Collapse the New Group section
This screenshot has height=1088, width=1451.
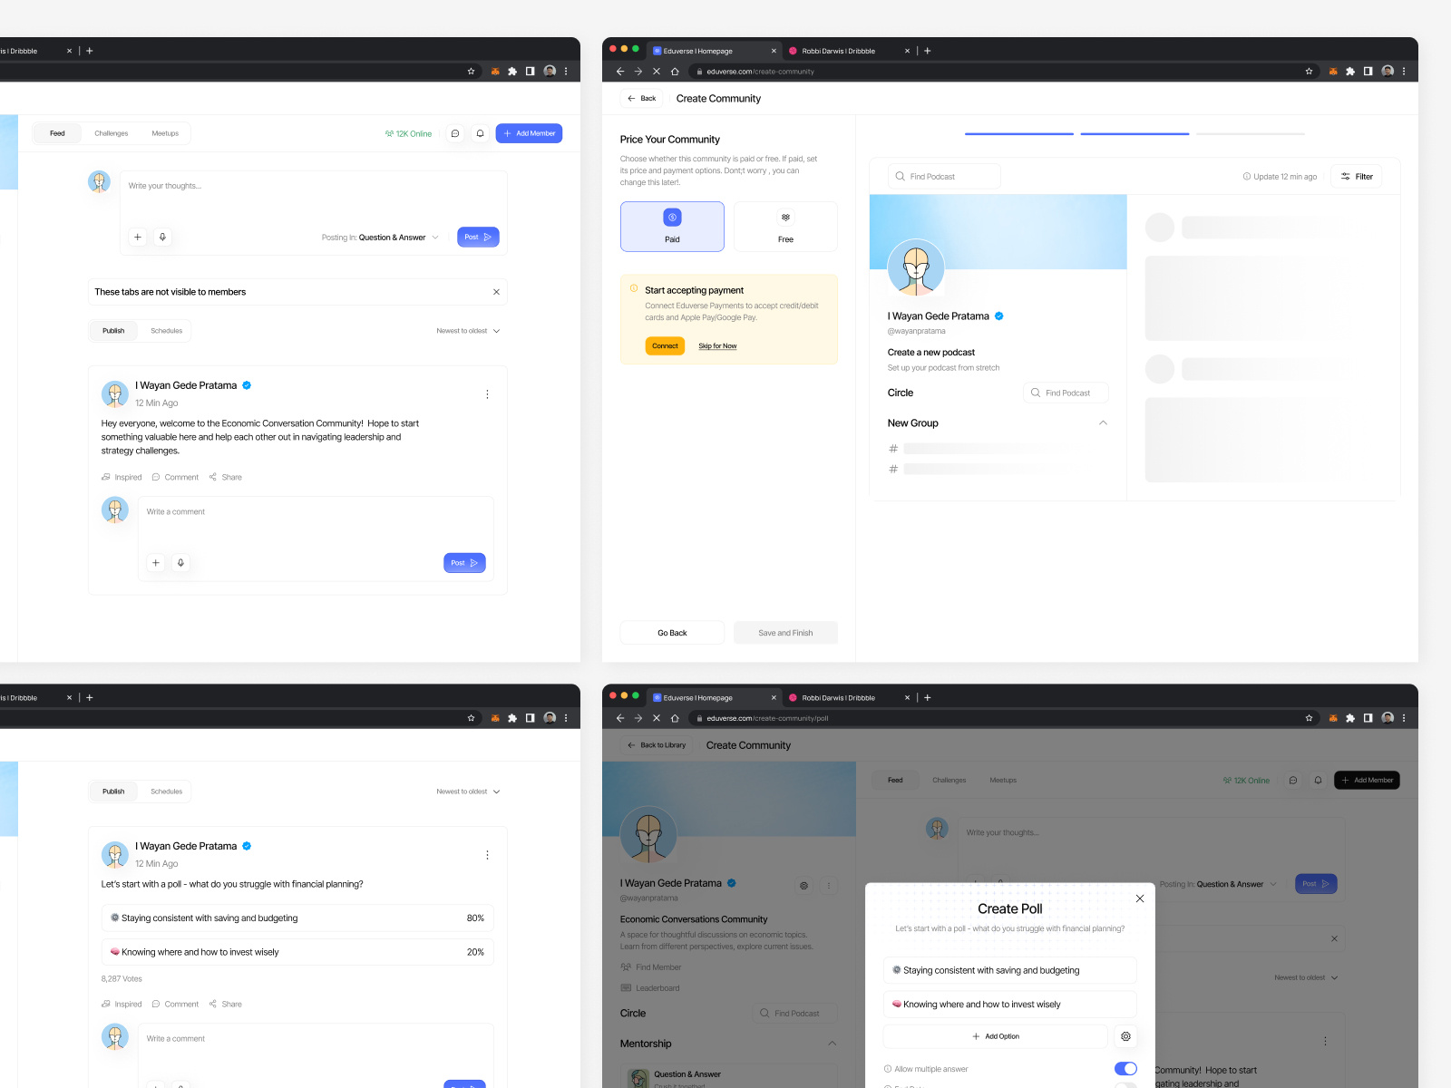pyautogui.click(x=1103, y=423)
